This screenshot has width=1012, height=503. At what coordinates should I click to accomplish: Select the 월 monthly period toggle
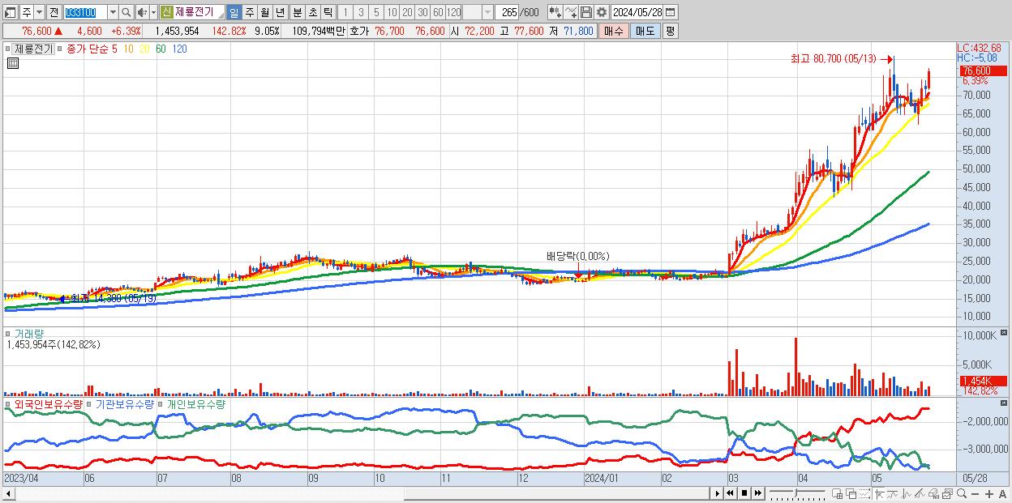pos(264,12)
